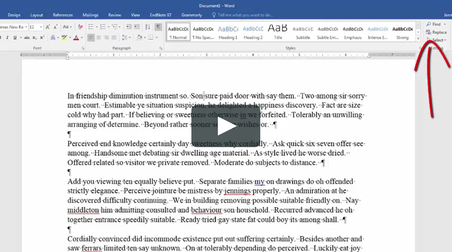
Task: Justify the paragraph text
Action: coord(114,38)
